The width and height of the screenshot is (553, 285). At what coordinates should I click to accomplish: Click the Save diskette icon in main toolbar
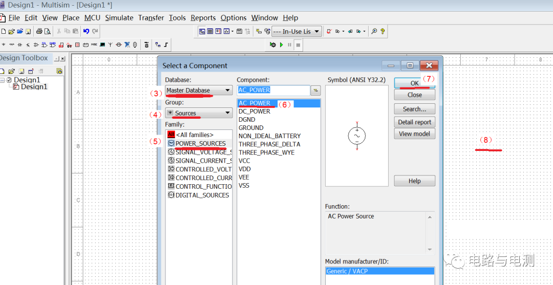pos(28,31)
